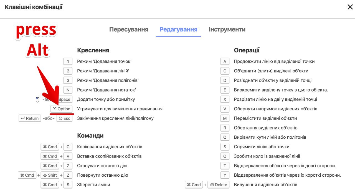
Task: Click the Return key badge
Action: pyautogui.click(x=30, y=118)
